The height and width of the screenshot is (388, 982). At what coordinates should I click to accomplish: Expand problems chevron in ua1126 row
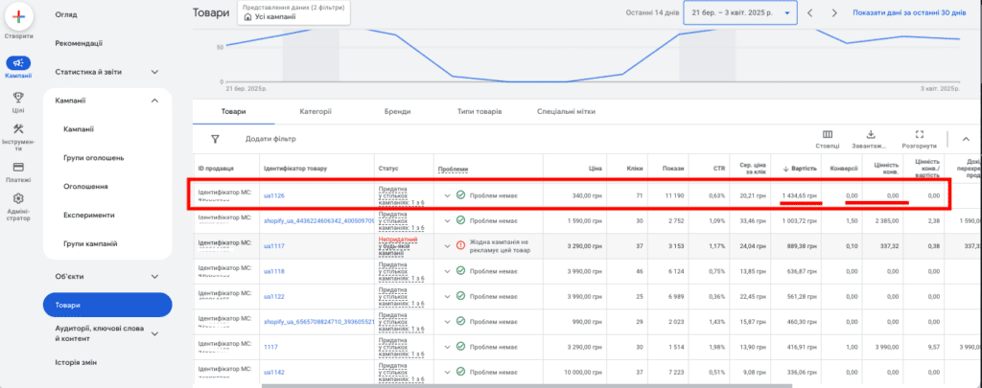[447, 195]
